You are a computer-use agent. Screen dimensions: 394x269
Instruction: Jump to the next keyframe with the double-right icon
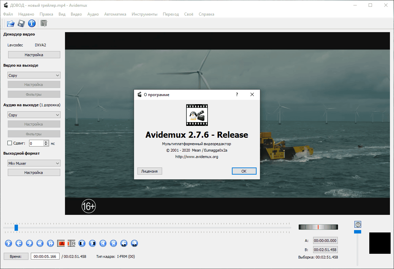[50, 243]
